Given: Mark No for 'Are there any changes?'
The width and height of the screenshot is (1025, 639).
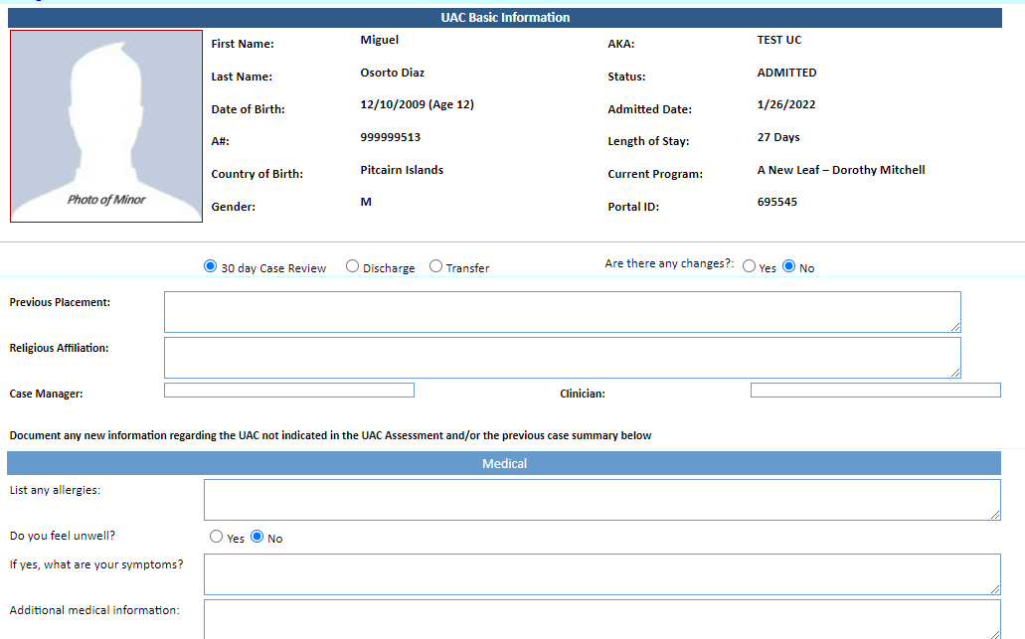Looking at the screenshot, I should tap(789, 266).
